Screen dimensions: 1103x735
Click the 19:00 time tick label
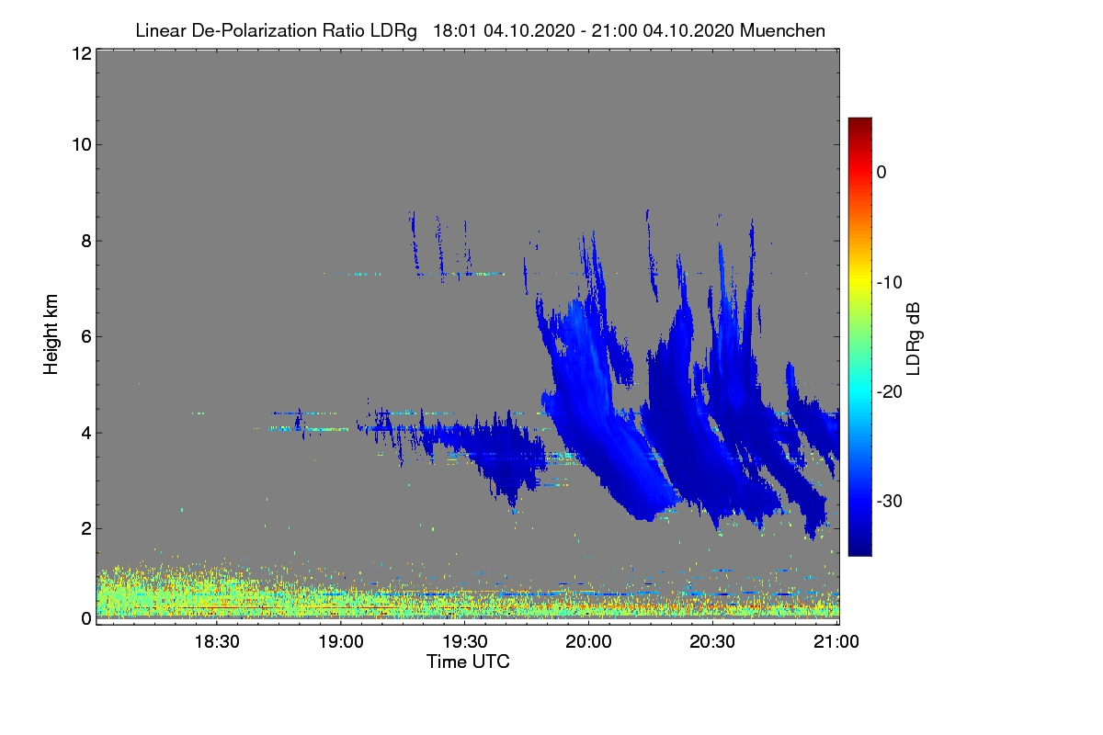pos(342,642)
